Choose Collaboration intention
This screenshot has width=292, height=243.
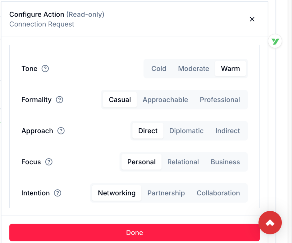pos(218,193)
